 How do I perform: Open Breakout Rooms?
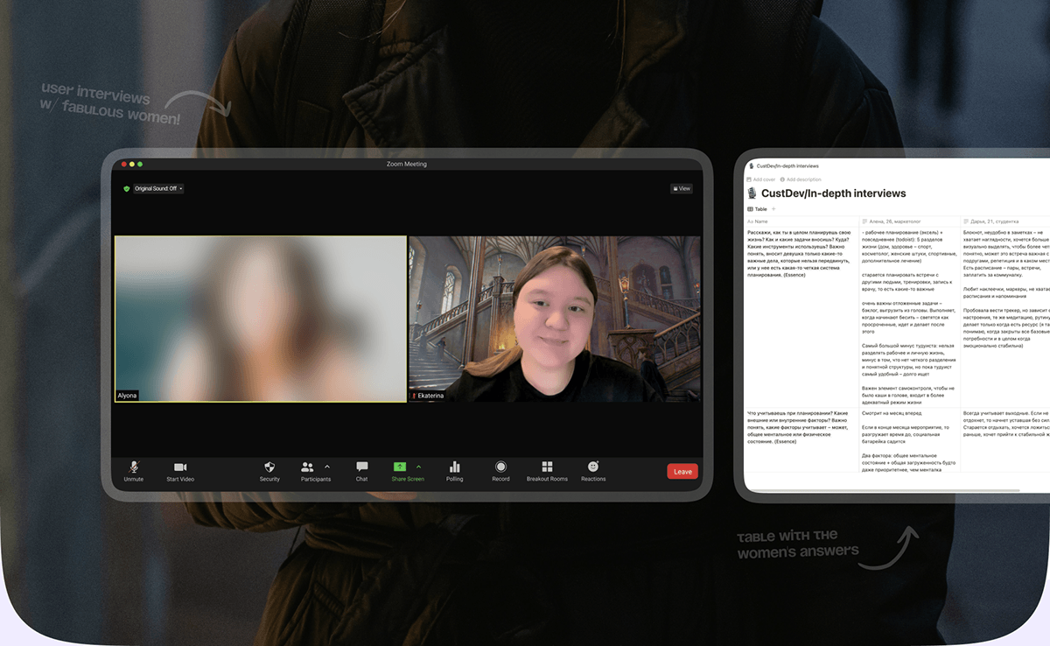547,468
